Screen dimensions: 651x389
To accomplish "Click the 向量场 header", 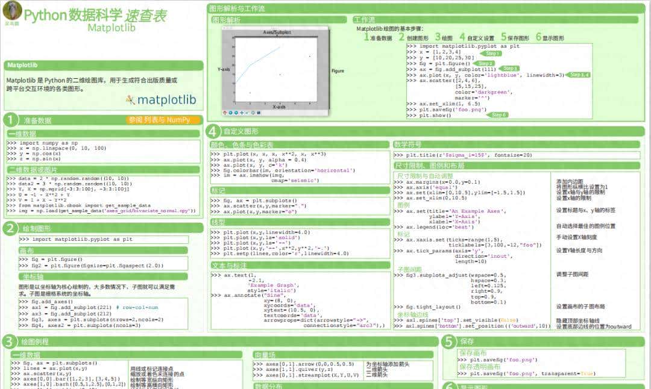I will 343,355.
